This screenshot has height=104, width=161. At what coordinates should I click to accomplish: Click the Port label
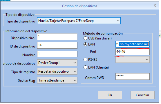click(93, 52)
